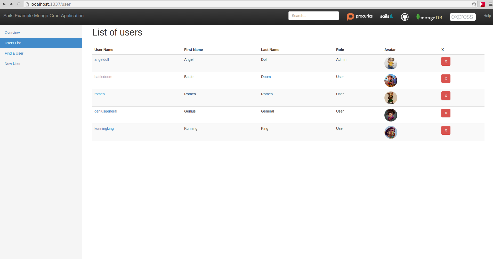Viewport: 493px width, 259px height.
Task: Focus the Search... input field
Action: [313, 16]
